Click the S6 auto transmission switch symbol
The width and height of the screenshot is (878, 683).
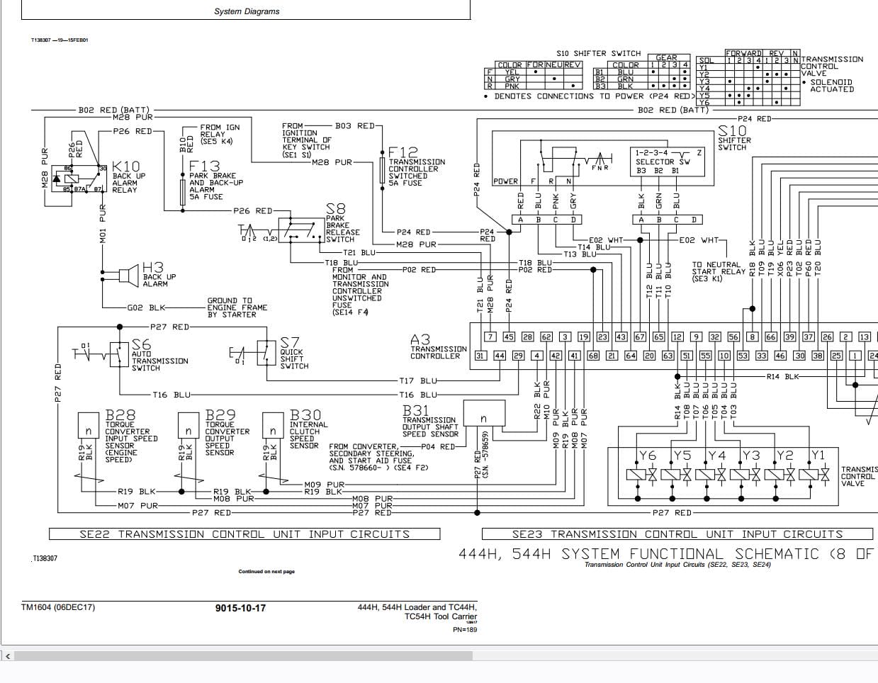[x=119, y=352]
